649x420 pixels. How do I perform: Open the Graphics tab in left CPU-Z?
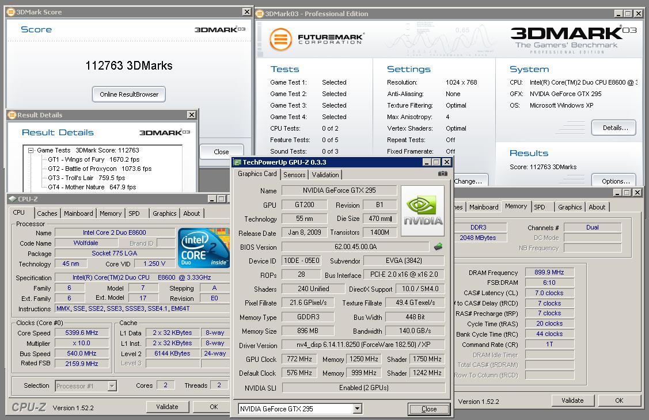(x=164, y=213)
